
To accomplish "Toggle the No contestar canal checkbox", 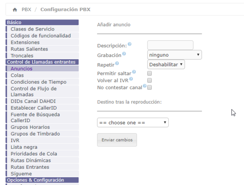I will 149,87.
